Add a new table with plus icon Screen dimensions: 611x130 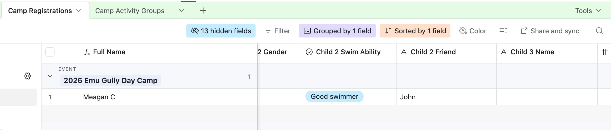pos(203,11)
